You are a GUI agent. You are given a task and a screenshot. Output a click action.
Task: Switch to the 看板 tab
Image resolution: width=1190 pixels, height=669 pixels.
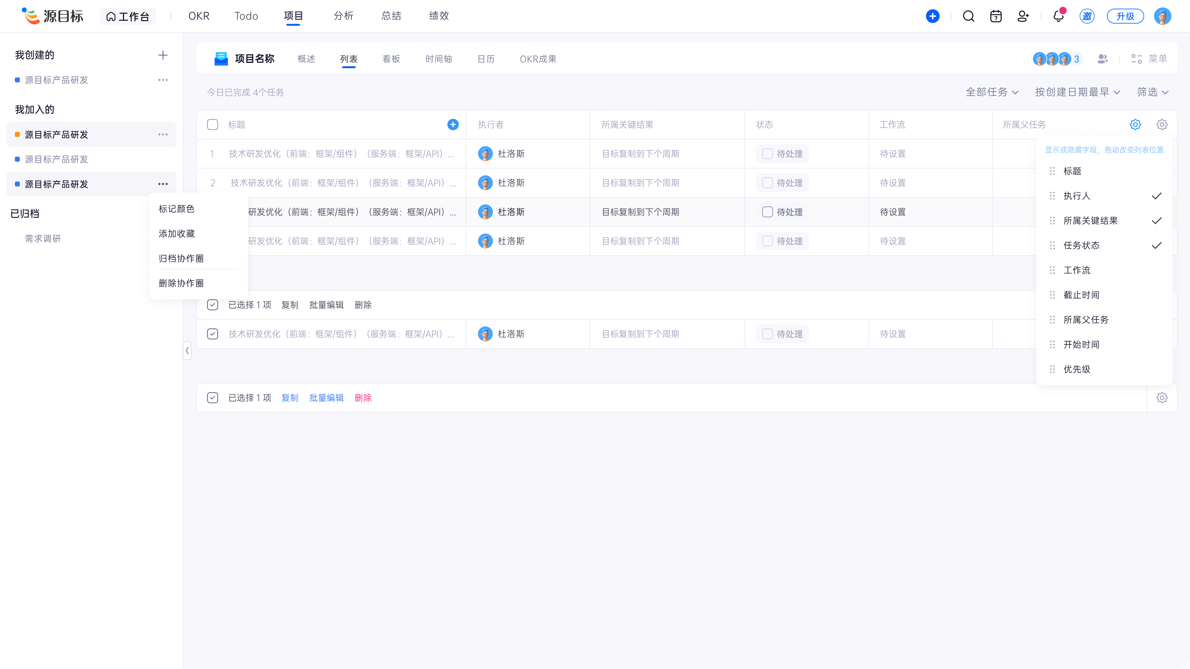coord(391,59)
